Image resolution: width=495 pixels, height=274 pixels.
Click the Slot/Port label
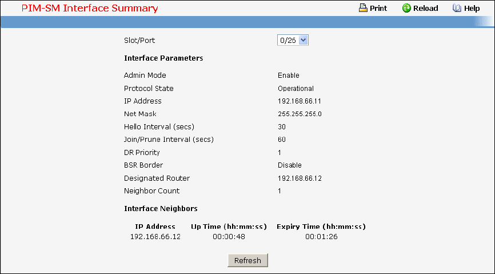(139, 40)
